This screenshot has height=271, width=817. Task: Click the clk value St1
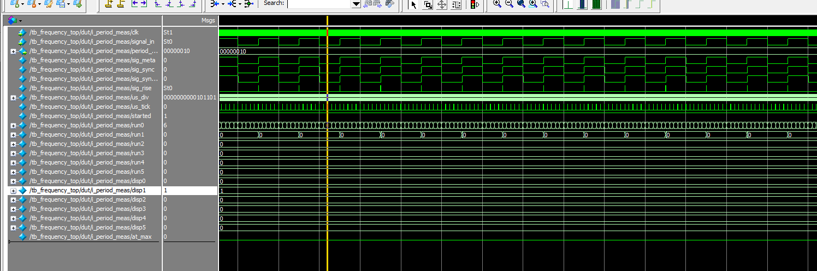point(168,32)
